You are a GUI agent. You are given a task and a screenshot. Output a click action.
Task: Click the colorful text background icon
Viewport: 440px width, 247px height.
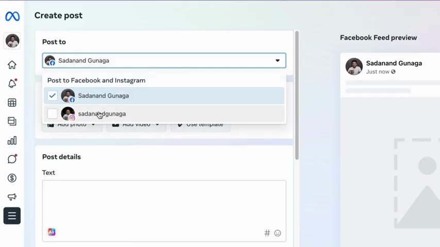tap(52, 232)
